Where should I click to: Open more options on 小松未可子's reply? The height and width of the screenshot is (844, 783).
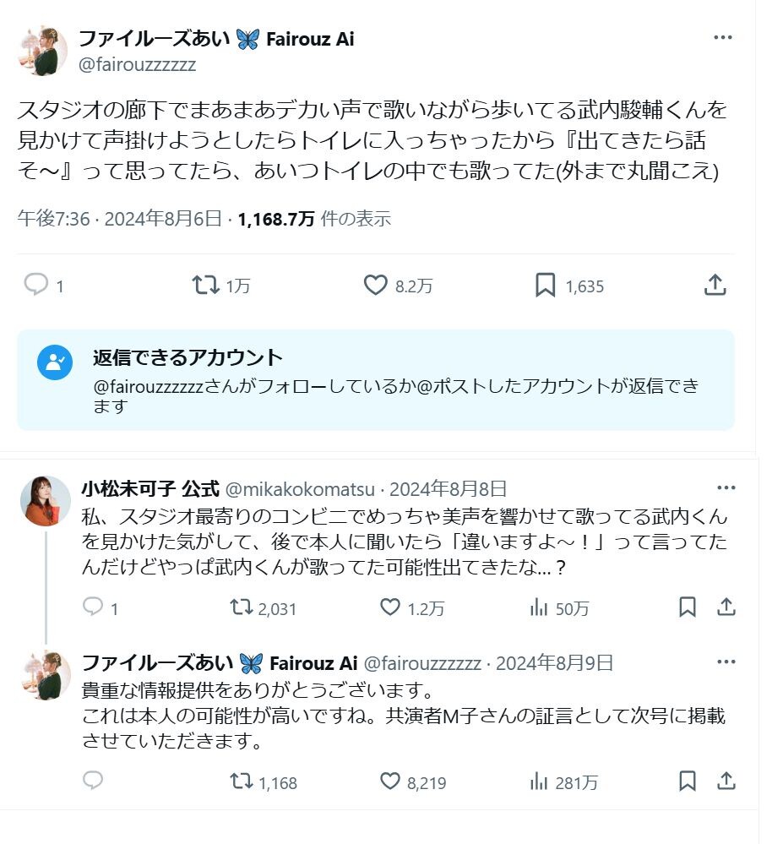(726, 488)
